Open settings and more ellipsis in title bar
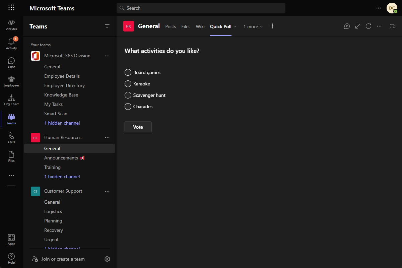Image resolution: width=402 pixels, height=268 pixels. [379, 8]
